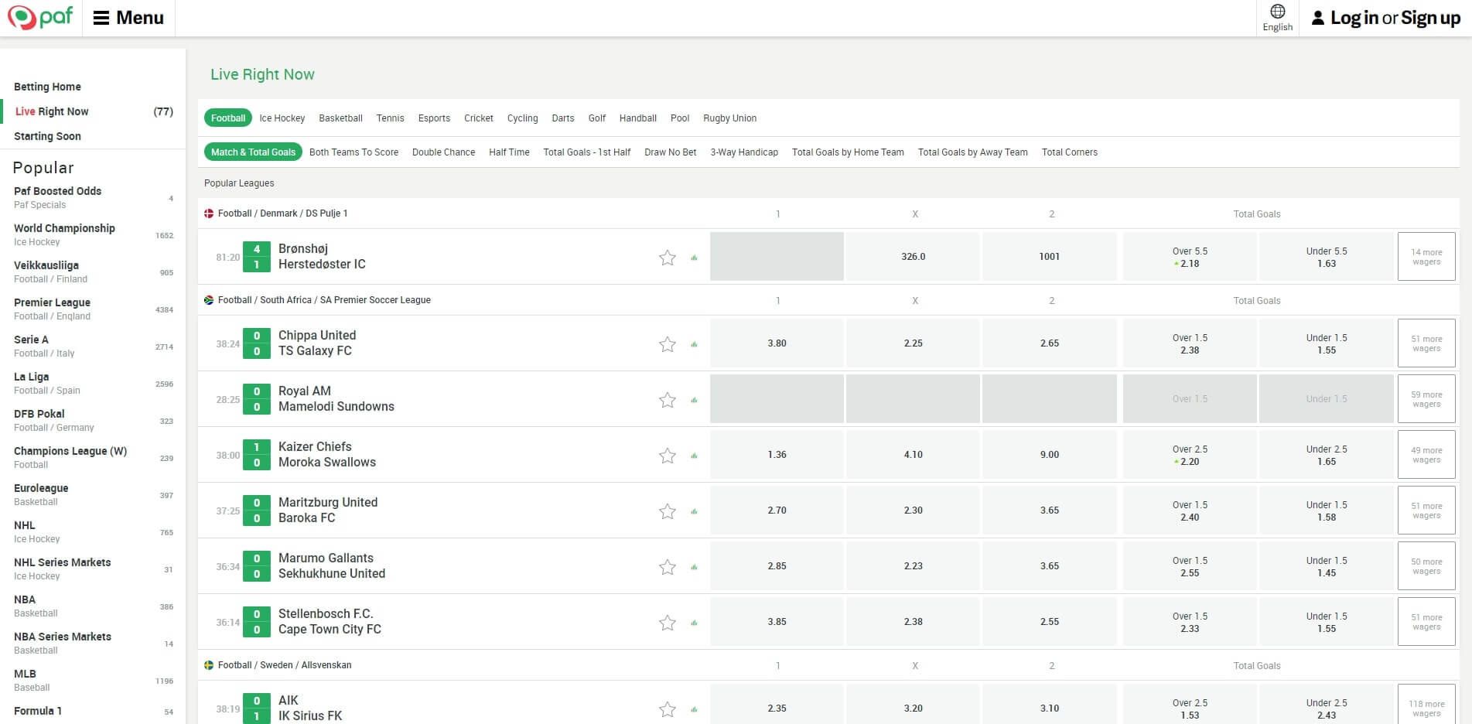Viewport: 1472px width, 724px height.
Task: Bet Over 5.5 goals at 2.18
Action: pos(1190,257)
